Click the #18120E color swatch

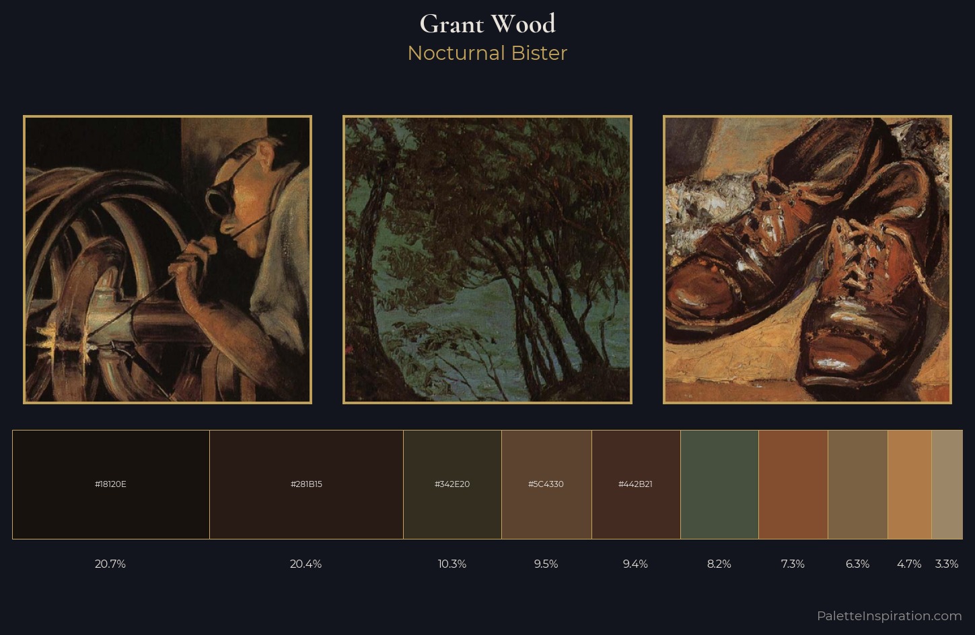[x=111, y=484]
